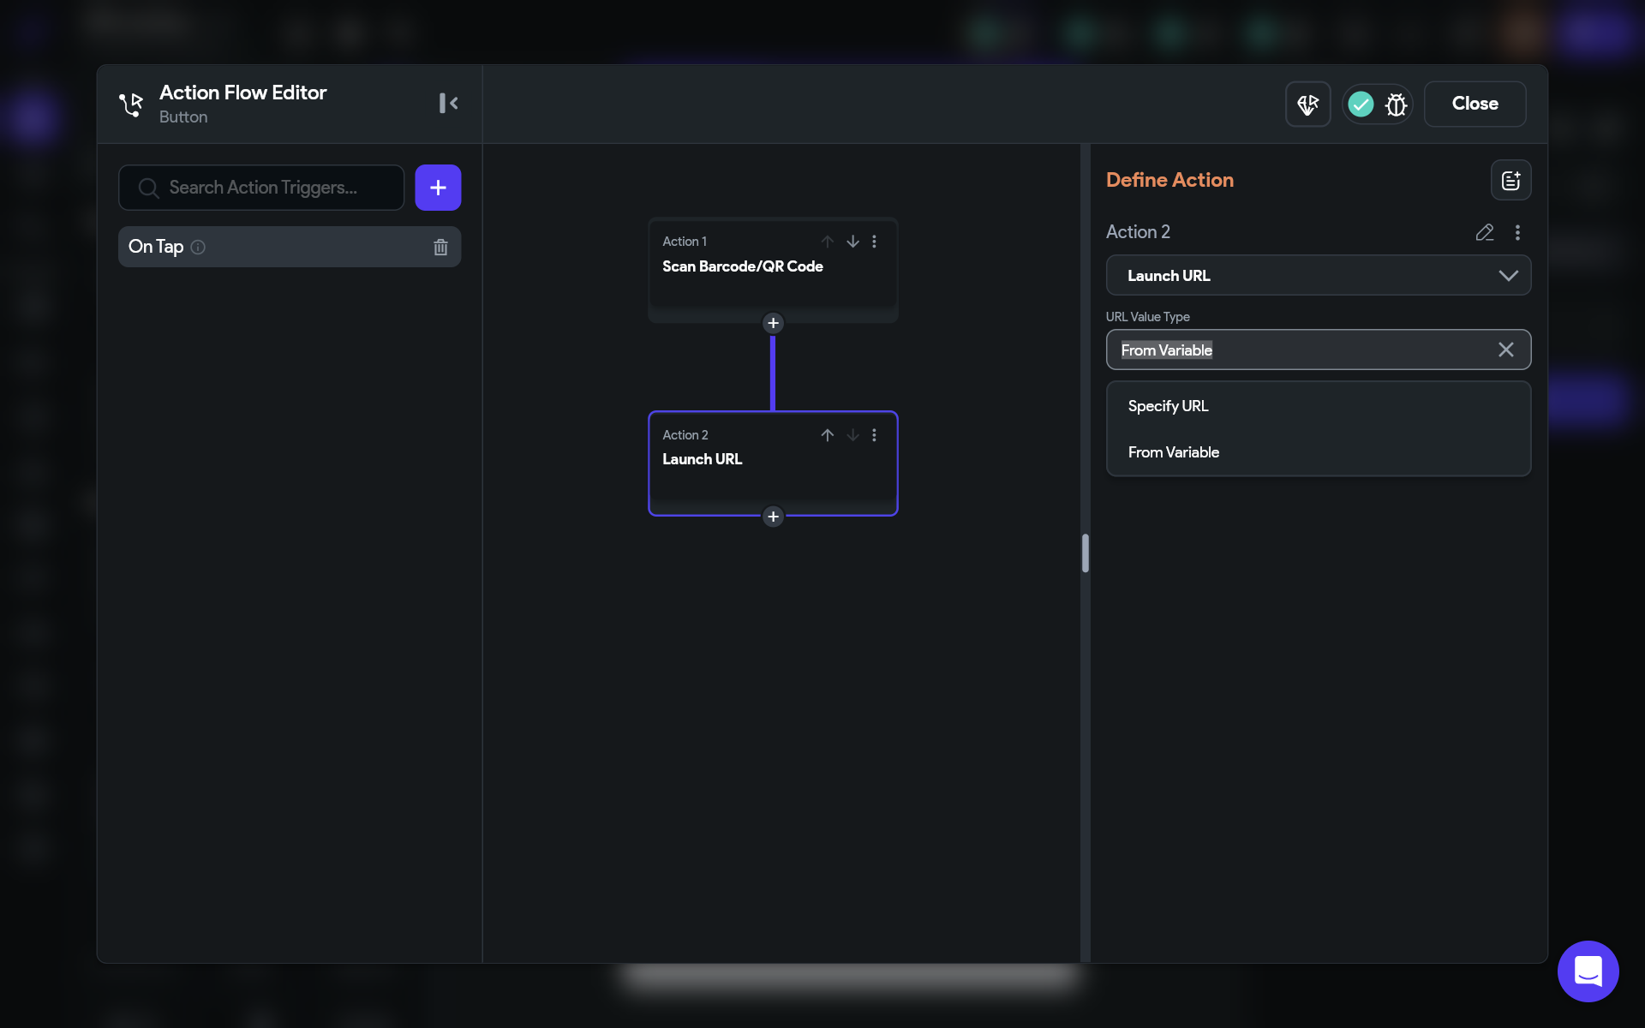This screenshot has width=1645, height=1028.
Task: Click the debug bug icon
Action: point(1397,105)
